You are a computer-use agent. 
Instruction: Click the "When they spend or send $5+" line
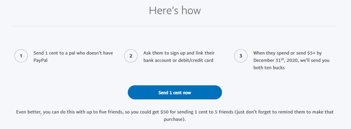click(x=284, y=53)
